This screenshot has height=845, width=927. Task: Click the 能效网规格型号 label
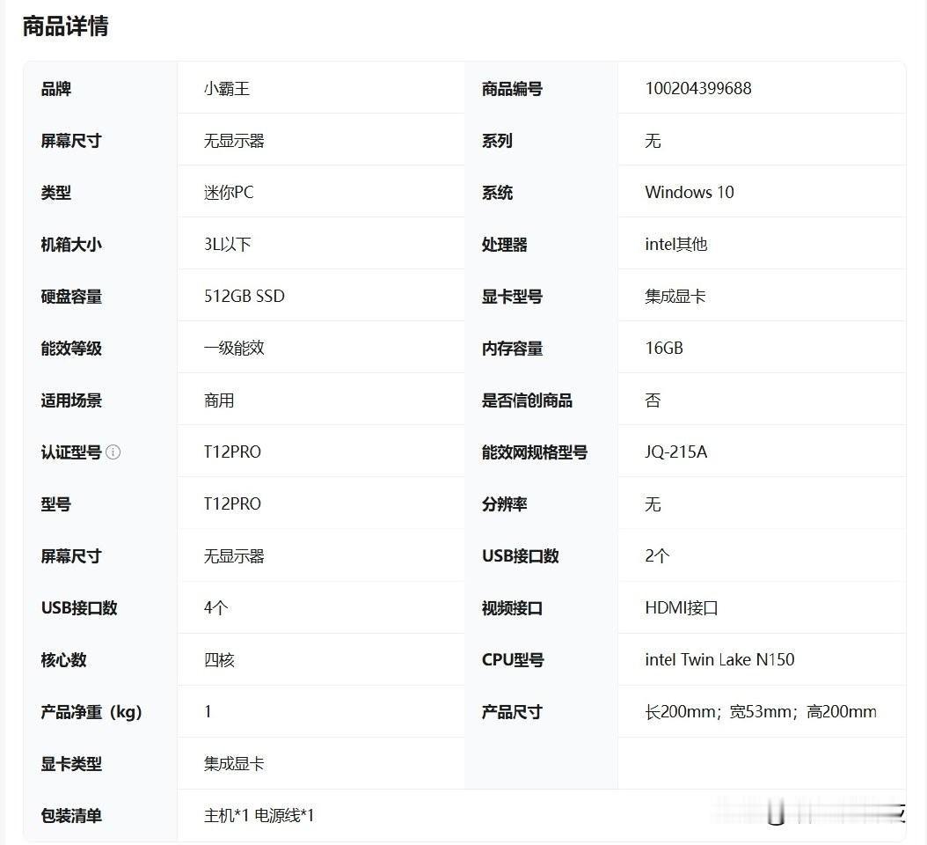tap(535, 452)
